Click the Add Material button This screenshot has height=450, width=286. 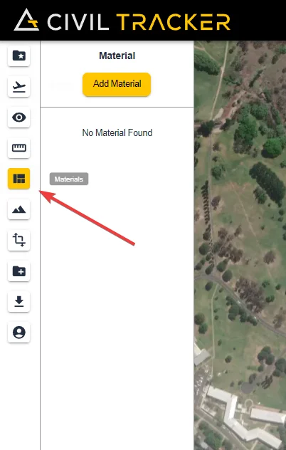[117, 84]
